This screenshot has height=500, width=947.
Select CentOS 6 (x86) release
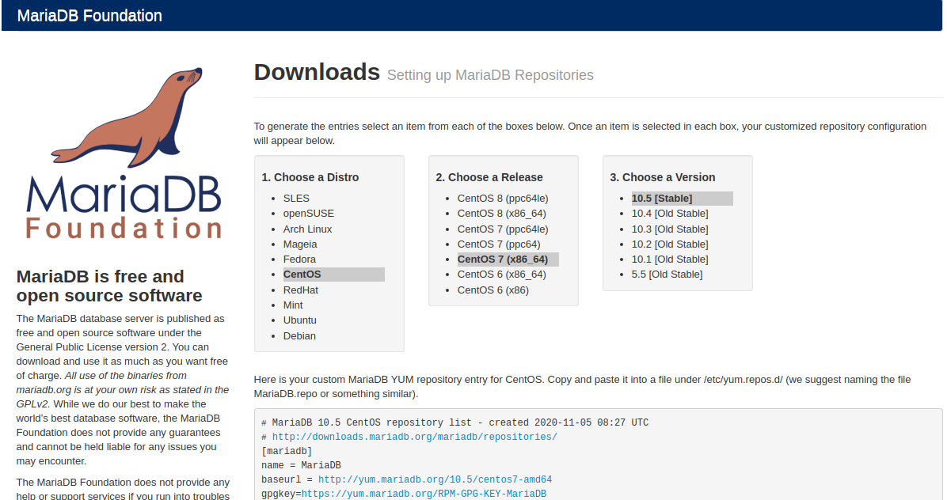pos(495,290)
